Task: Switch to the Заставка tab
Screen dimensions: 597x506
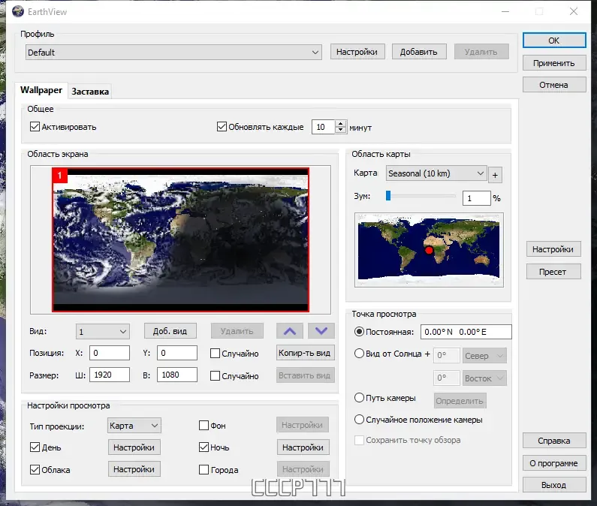Action: click(90, 92)
